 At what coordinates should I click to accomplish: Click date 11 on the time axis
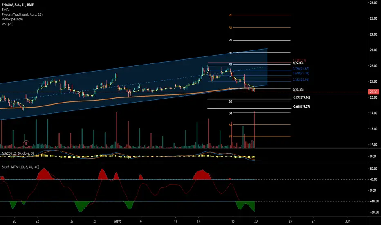coord(175,221)
